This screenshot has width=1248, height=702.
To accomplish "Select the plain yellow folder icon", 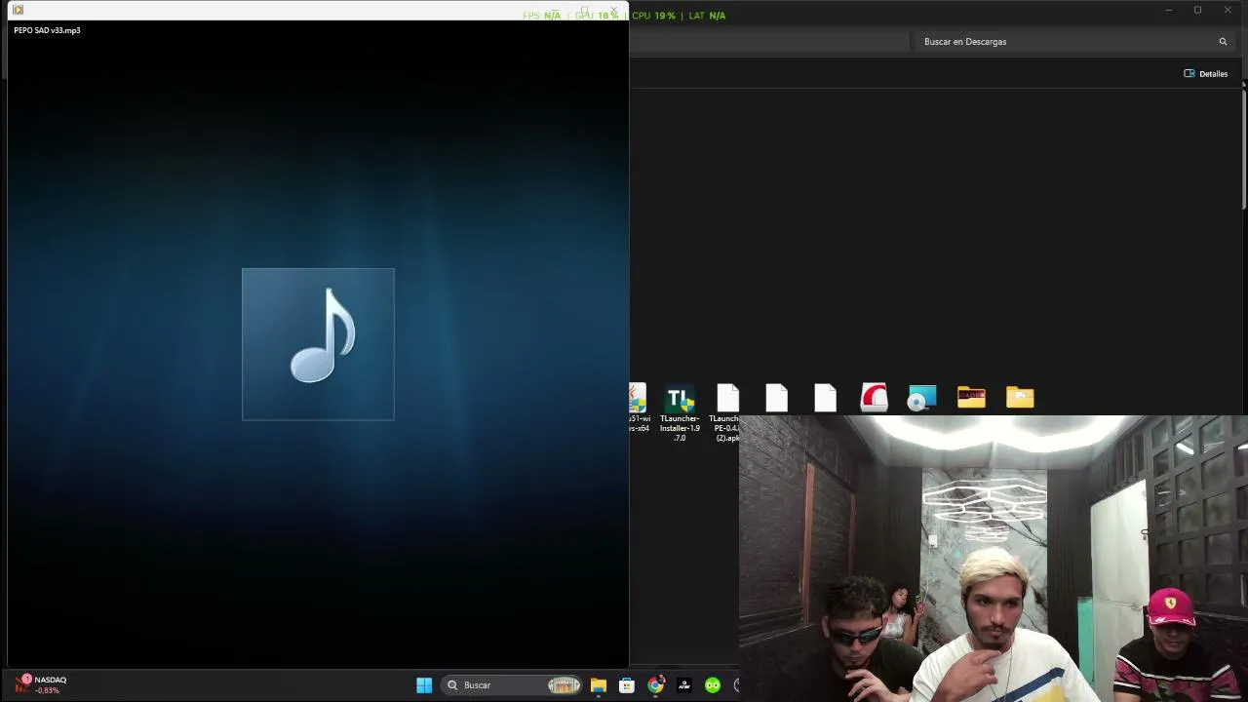I will (1020, 397).
